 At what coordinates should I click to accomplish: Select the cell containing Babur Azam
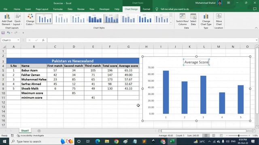pos(34,70)
